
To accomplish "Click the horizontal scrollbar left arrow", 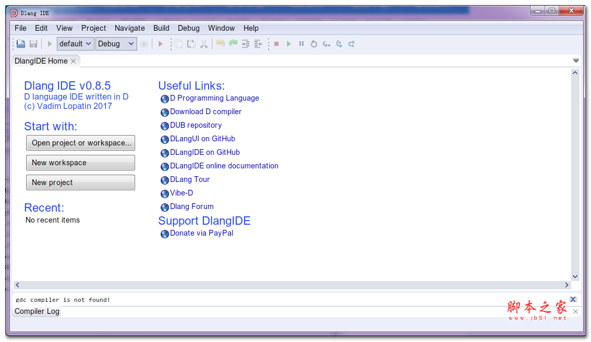I will coord(17,285).
